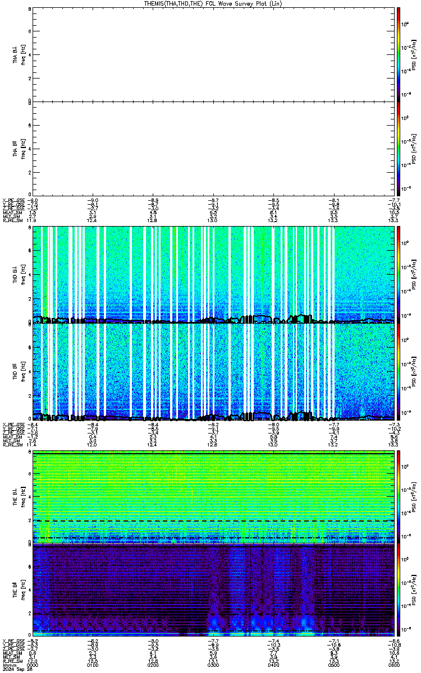Click the THE B-parallel PSD color bar
This screenshot has width=421, height=673.
399,589
